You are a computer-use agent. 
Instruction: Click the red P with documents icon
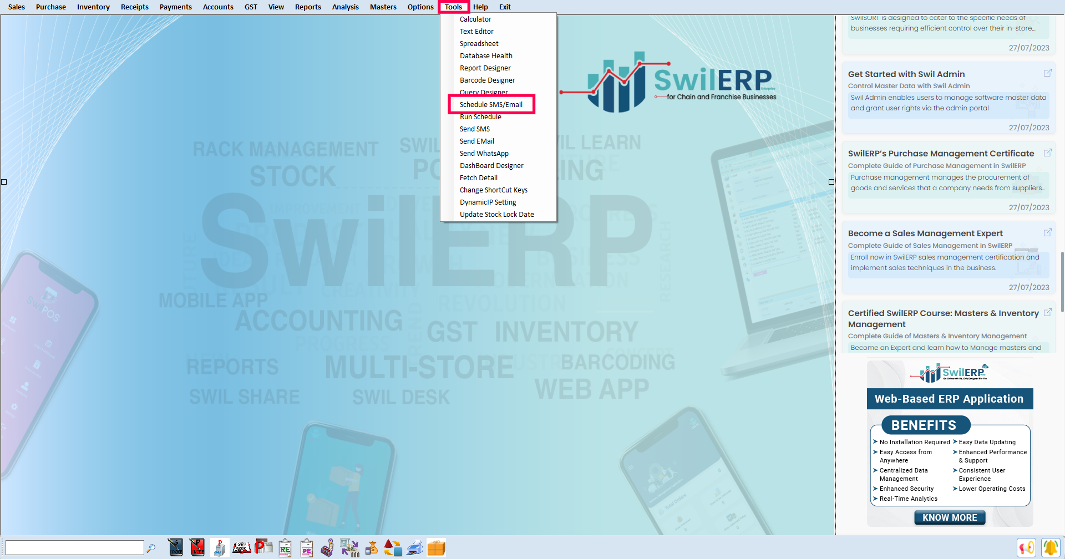click(263, 547)
